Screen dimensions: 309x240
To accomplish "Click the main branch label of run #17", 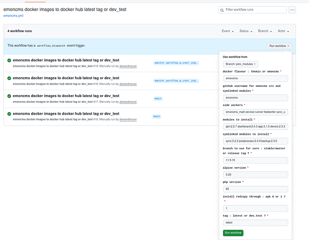I will coord(158,98).
